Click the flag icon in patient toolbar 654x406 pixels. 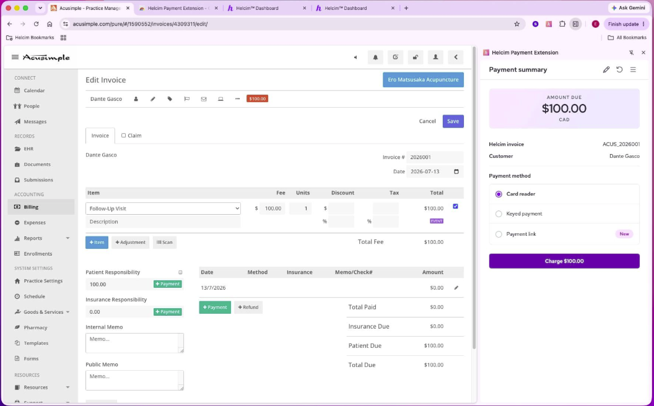tap(187, 99)
